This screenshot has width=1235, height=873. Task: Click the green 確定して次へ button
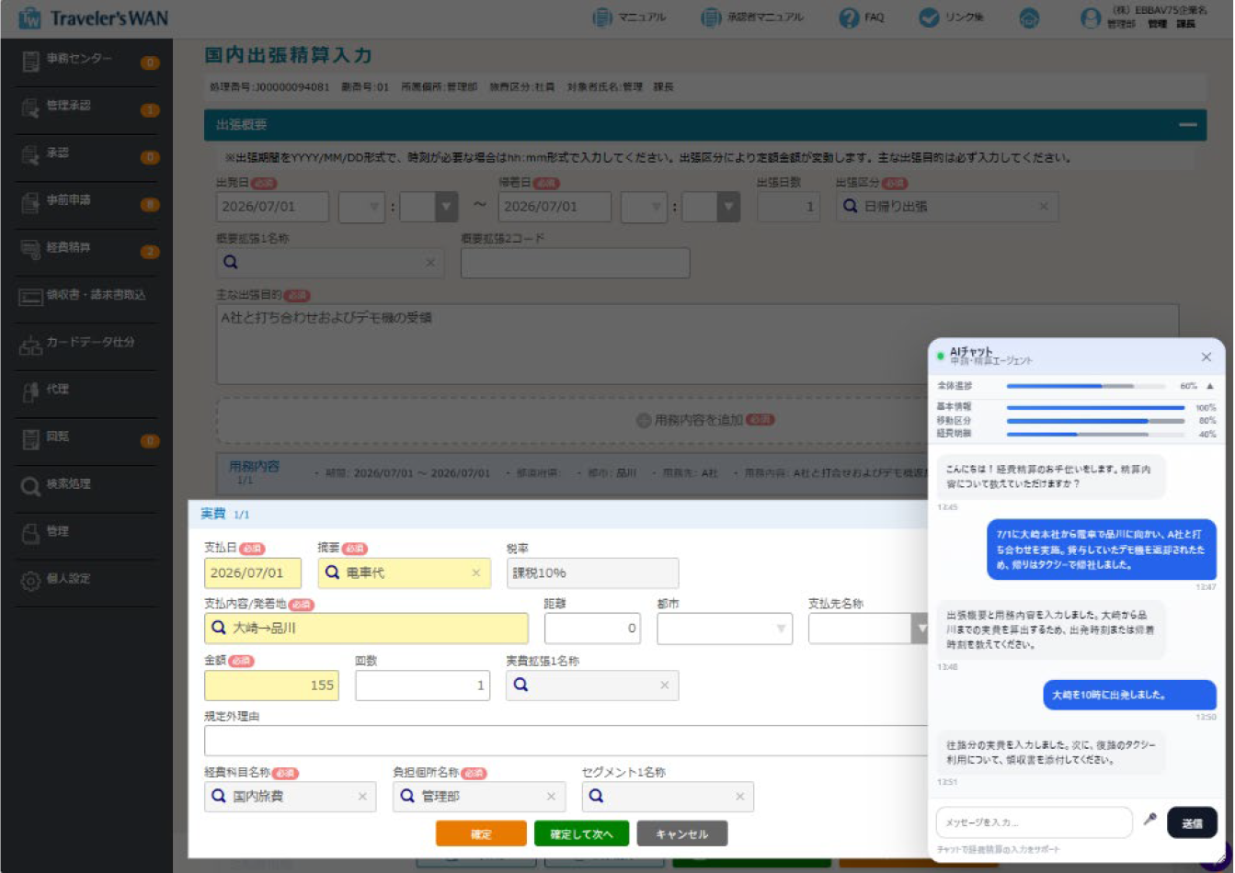[581, 833]
